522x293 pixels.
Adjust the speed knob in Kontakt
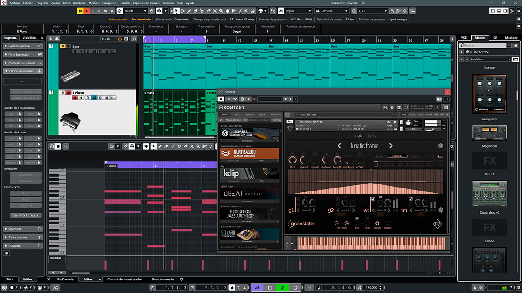[x=304, y=160]
